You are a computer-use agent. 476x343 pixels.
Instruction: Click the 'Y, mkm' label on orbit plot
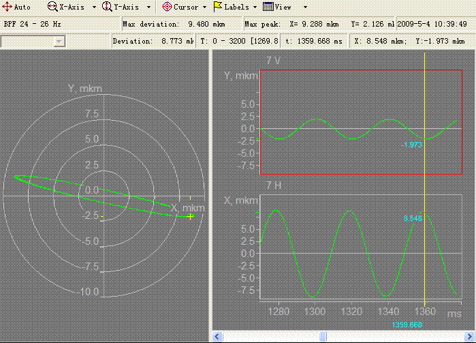click(x=85, y=89)
